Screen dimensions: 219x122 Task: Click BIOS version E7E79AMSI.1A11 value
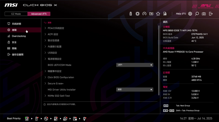click(x=199, y=34)
